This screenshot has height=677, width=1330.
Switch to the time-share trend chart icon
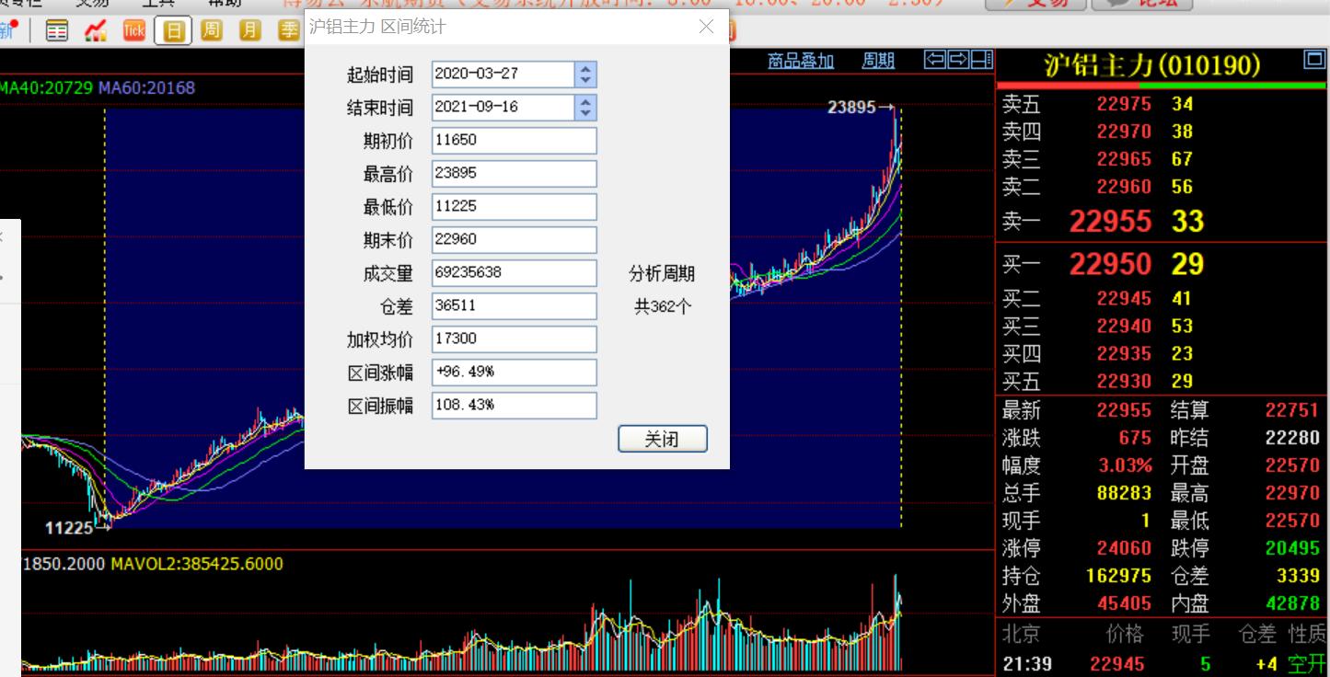pos(95,31)
